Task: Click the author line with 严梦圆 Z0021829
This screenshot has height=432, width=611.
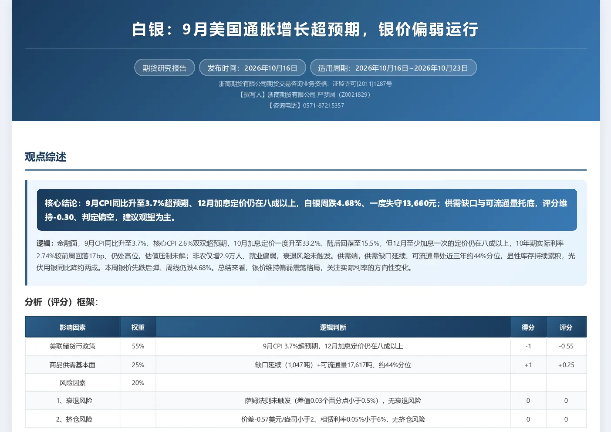Action: coord(305,94)
